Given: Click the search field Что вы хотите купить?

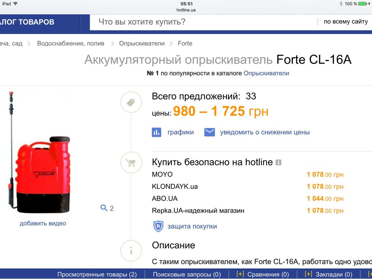Looking at the screenshot, I should (203, 22).
